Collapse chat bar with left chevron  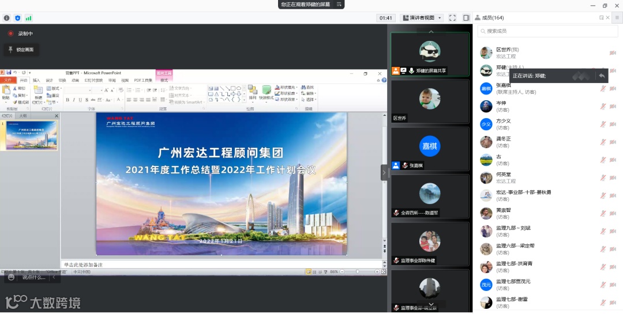[54, 277]
